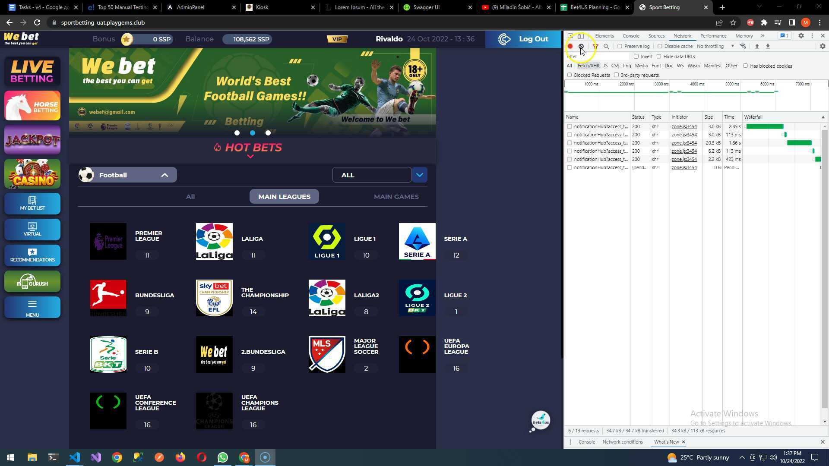Image resolution: width=829 pixels, height=466 pixels.
Task: Tick the Hide data URLs checkbox
Action: (x=659, y=57)
